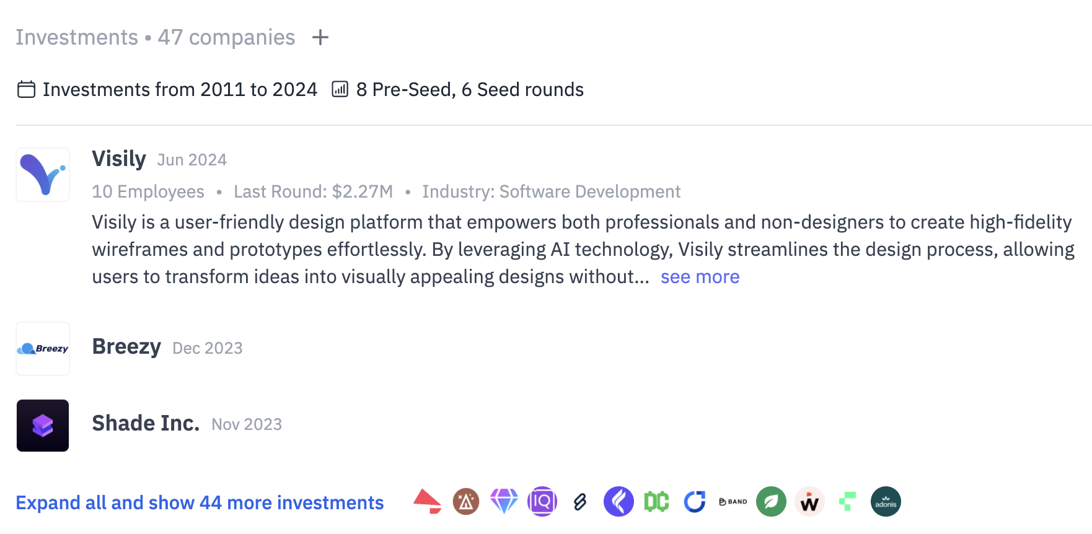
Task: Open the green leaf logo icon
Action: coord(771,502)
